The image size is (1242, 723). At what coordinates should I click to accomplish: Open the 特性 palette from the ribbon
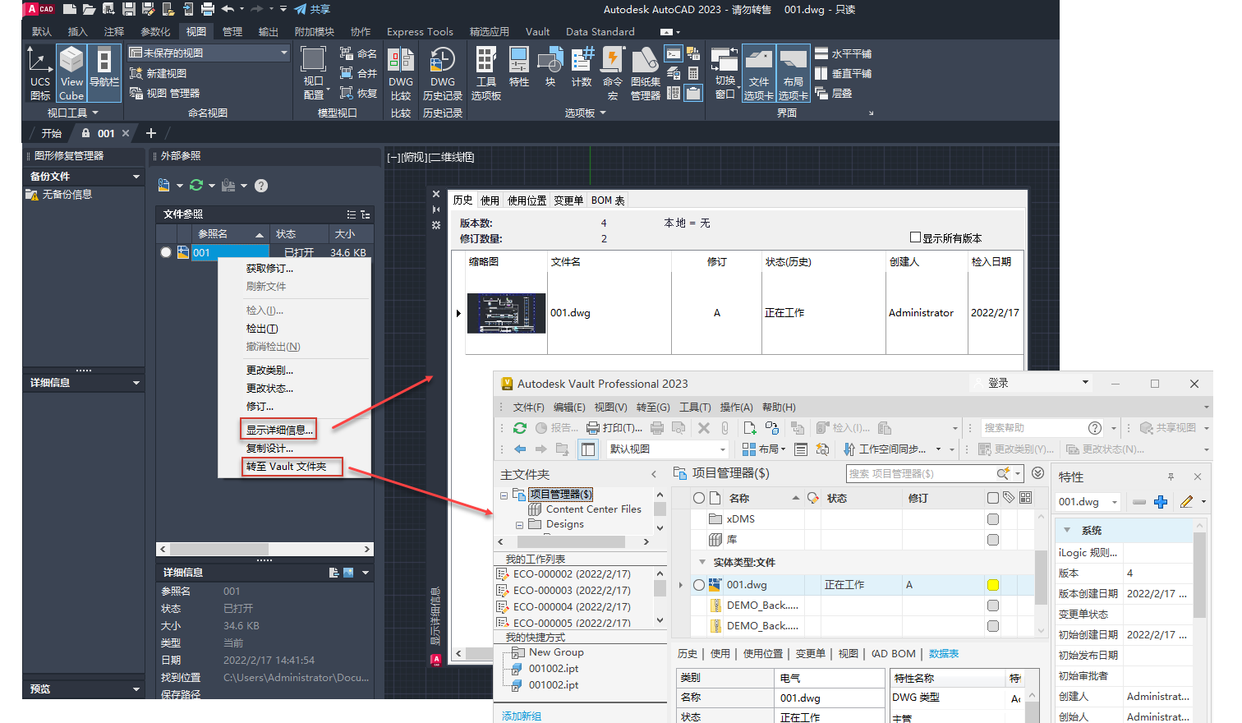click(519, 67)
